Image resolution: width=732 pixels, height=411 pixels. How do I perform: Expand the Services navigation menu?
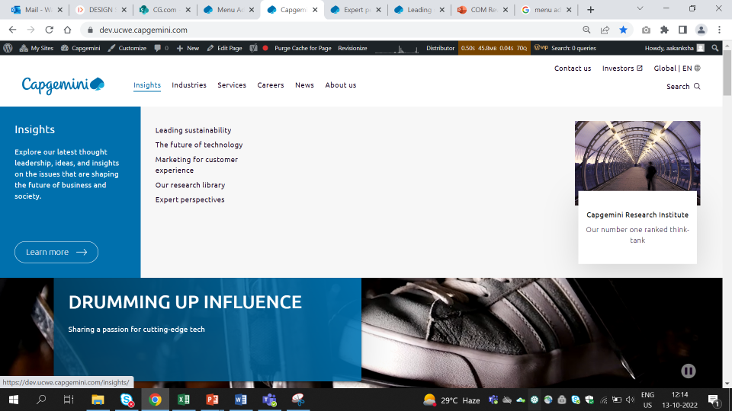coord(232,85)
